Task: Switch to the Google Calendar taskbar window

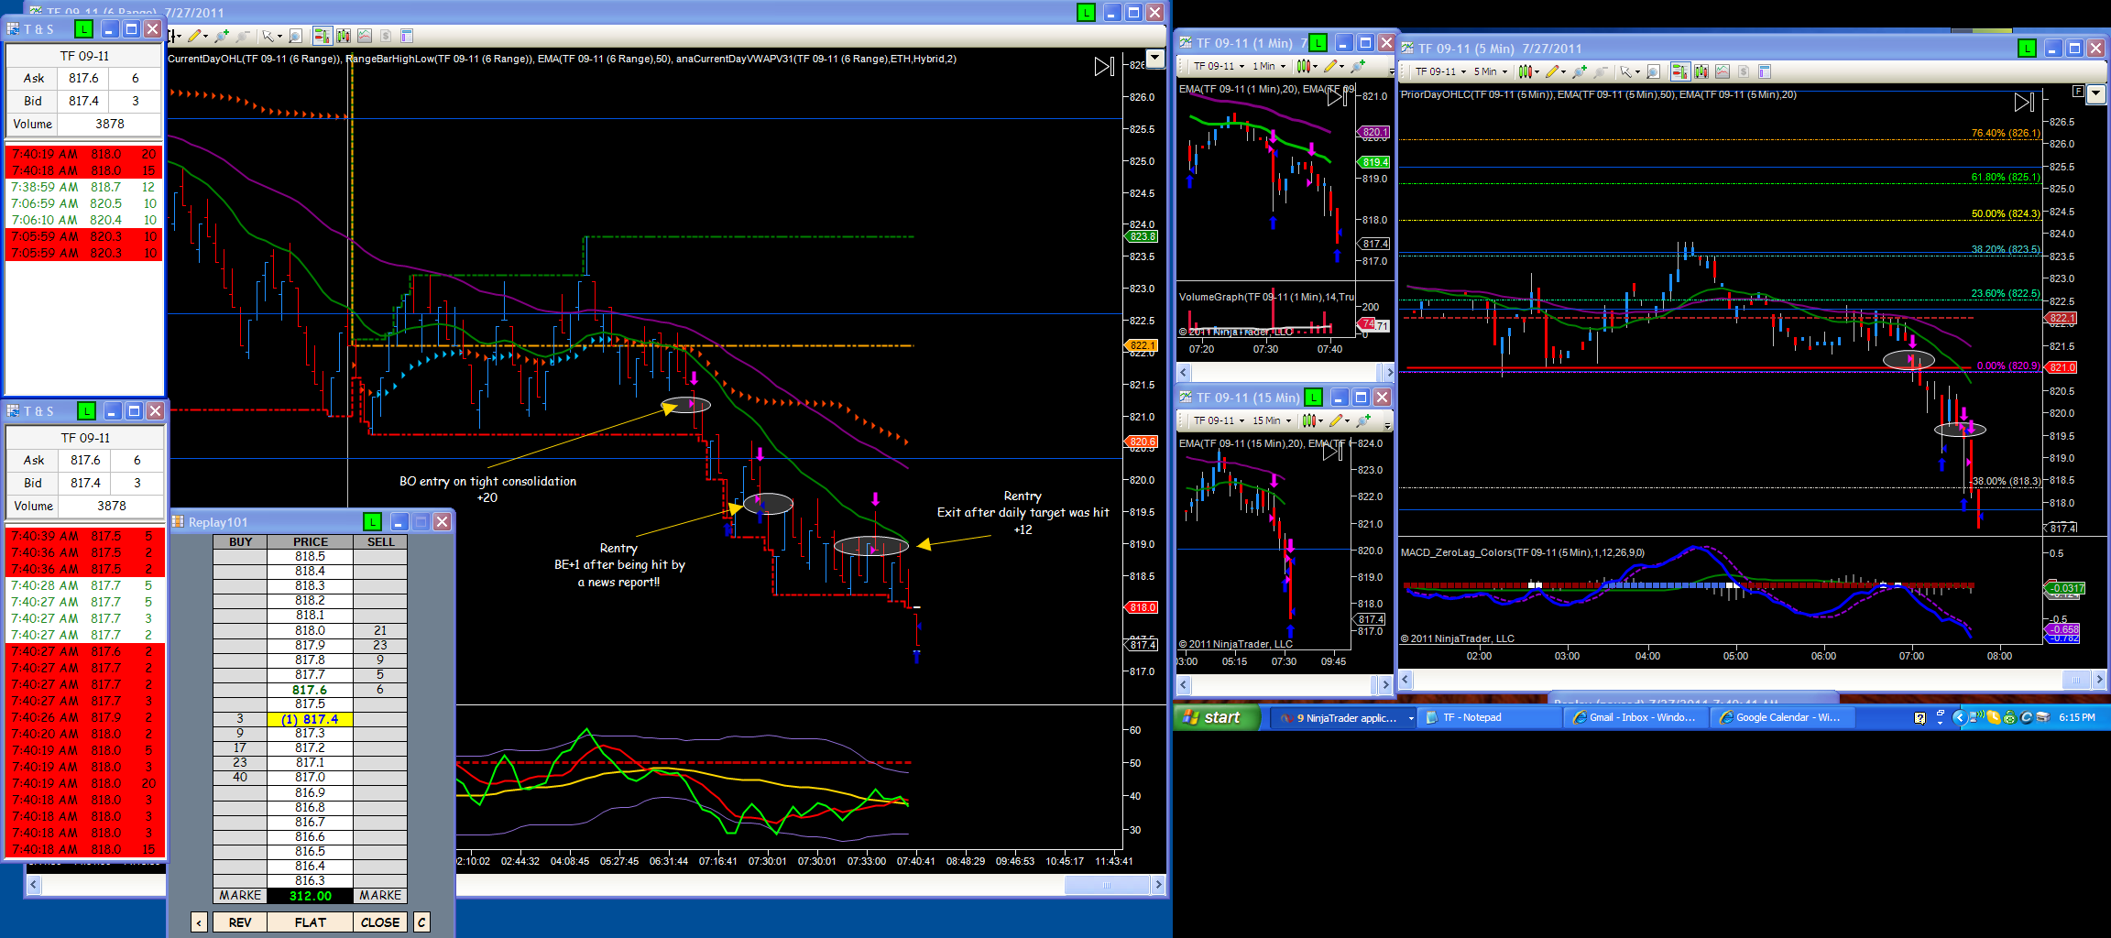Action: pos(1784,718)
